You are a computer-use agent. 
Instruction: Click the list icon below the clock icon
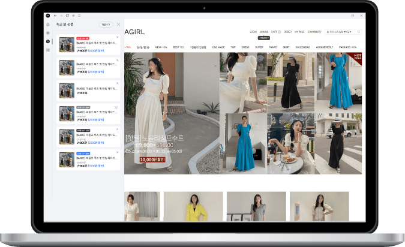click(x=48, y=50)
